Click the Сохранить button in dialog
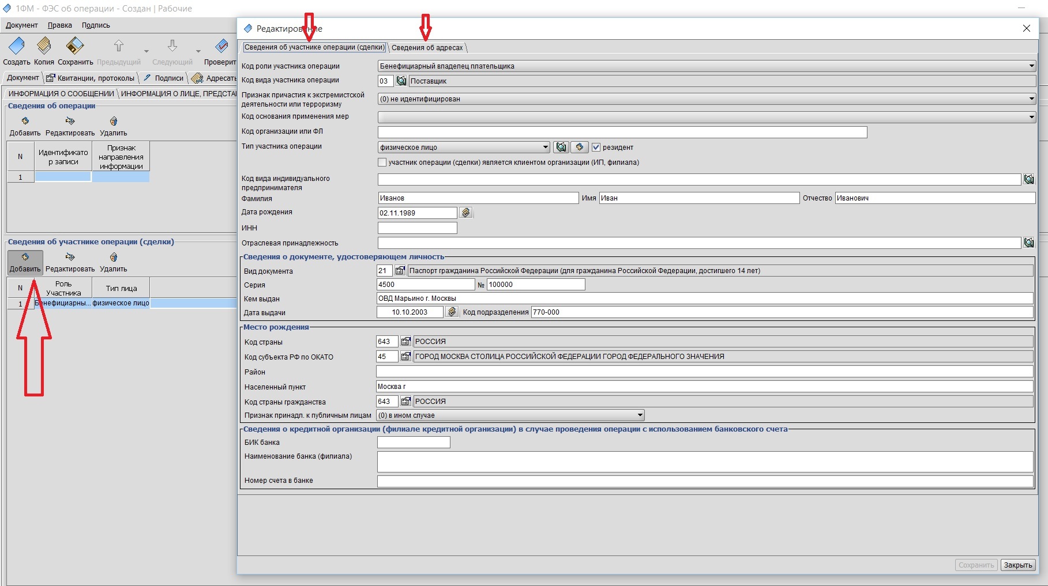The image size is (1048, 586). 976,565
